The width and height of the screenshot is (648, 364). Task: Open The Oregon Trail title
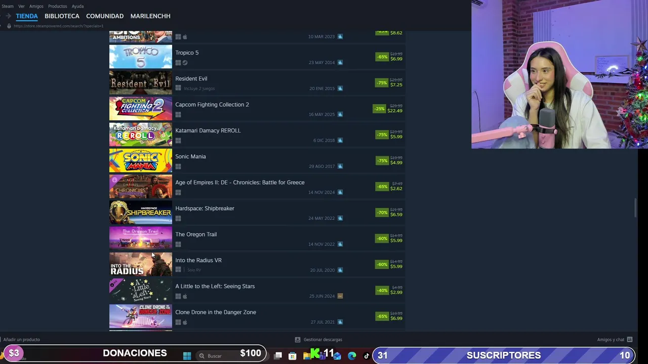coord(196,234)
